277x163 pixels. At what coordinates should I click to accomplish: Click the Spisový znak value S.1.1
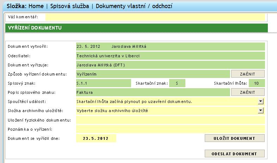(104, 83)
